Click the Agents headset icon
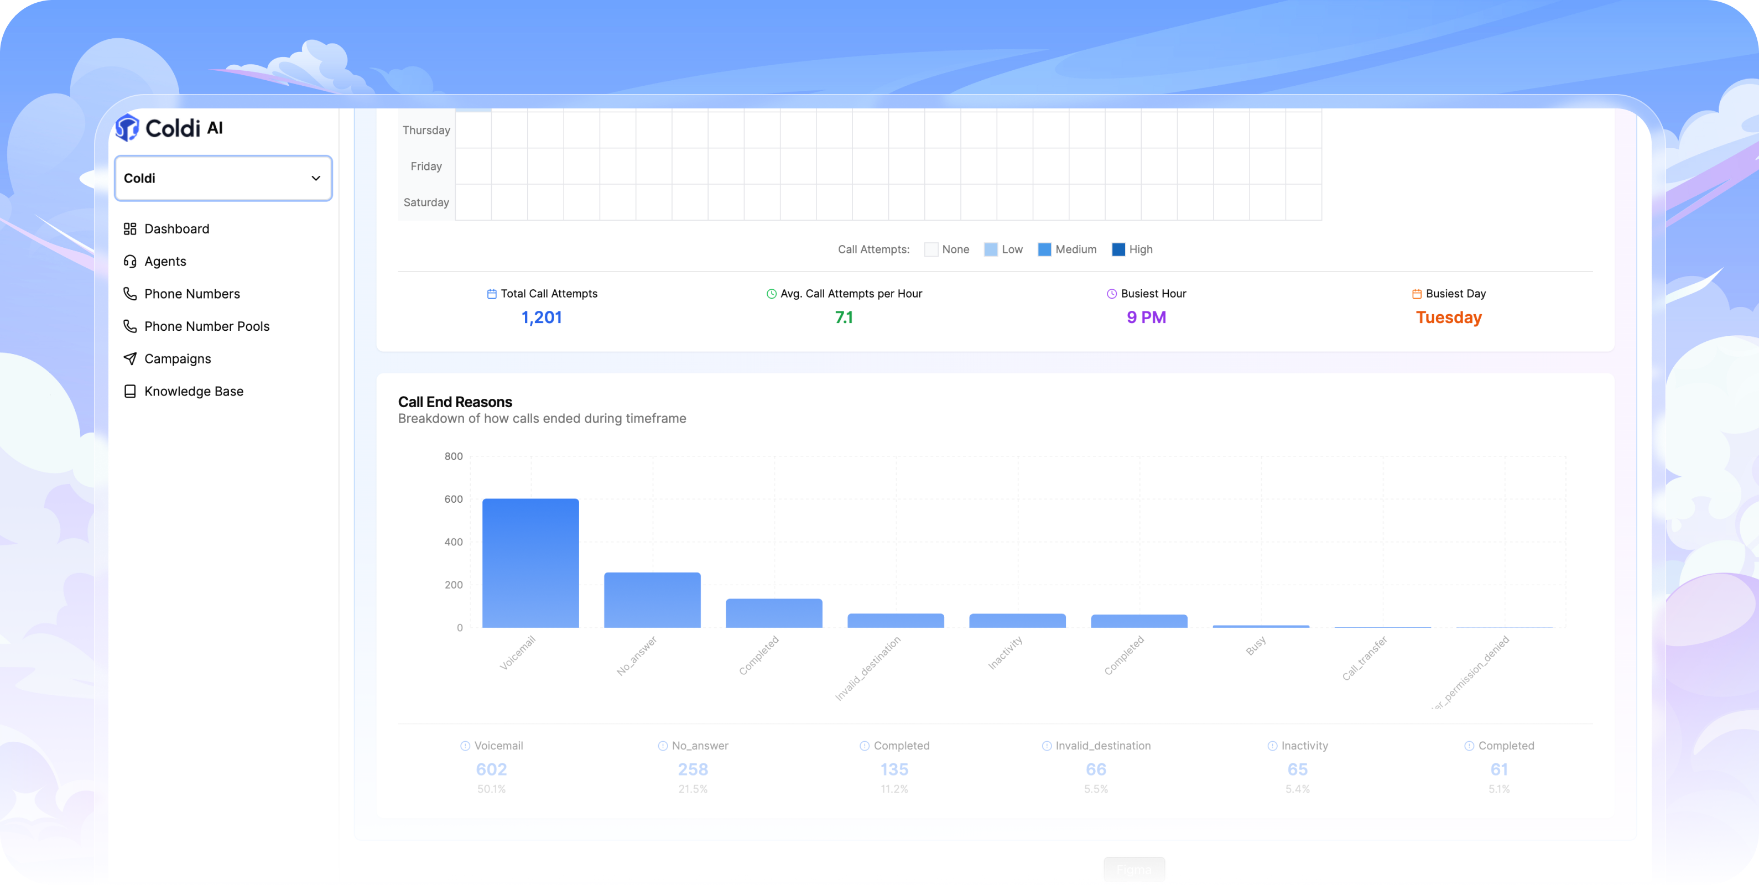Screen dimensions: 1759x885 [x=130, y=261]
